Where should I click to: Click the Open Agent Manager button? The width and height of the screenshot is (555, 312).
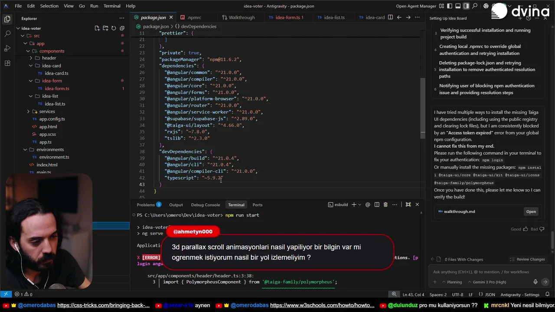coord(416,6)
